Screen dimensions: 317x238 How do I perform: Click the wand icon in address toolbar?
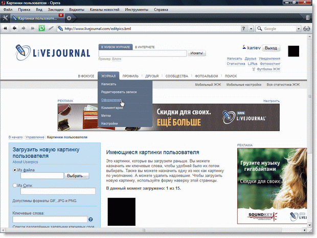click(x=51, y=29)
